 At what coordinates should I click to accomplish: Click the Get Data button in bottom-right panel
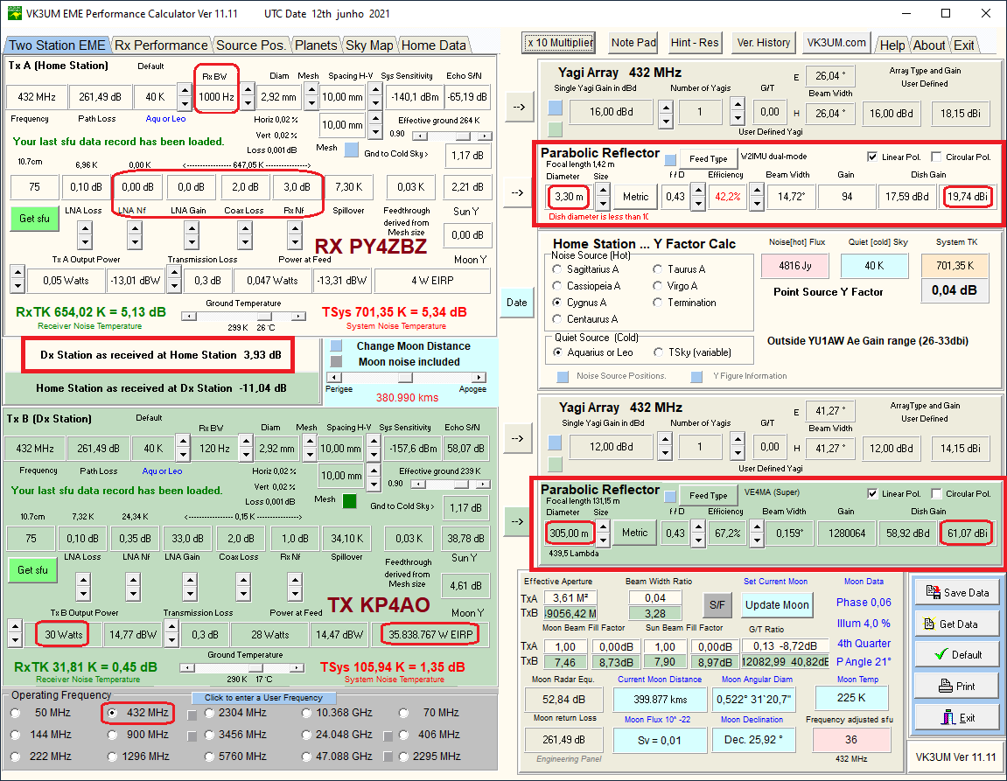point(957,624)
